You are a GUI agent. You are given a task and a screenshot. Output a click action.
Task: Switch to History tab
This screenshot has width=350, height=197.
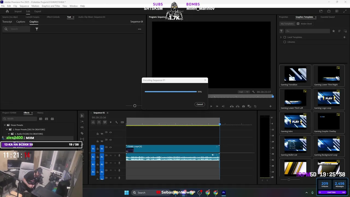[x=40, y=113]
